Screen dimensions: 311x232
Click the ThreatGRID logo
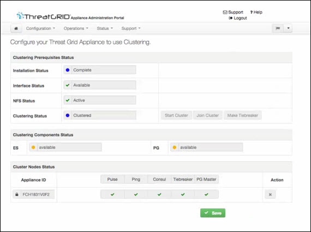43,16
